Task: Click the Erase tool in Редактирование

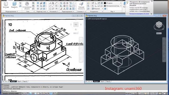Action: (61, 8)
